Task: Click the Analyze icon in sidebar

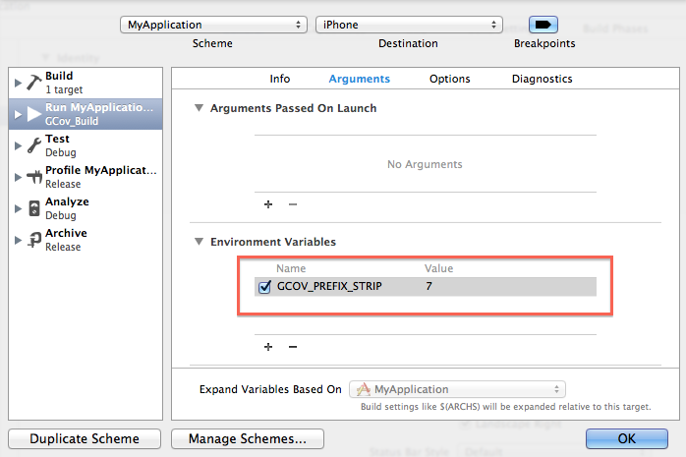Action: tap(33, 208)
